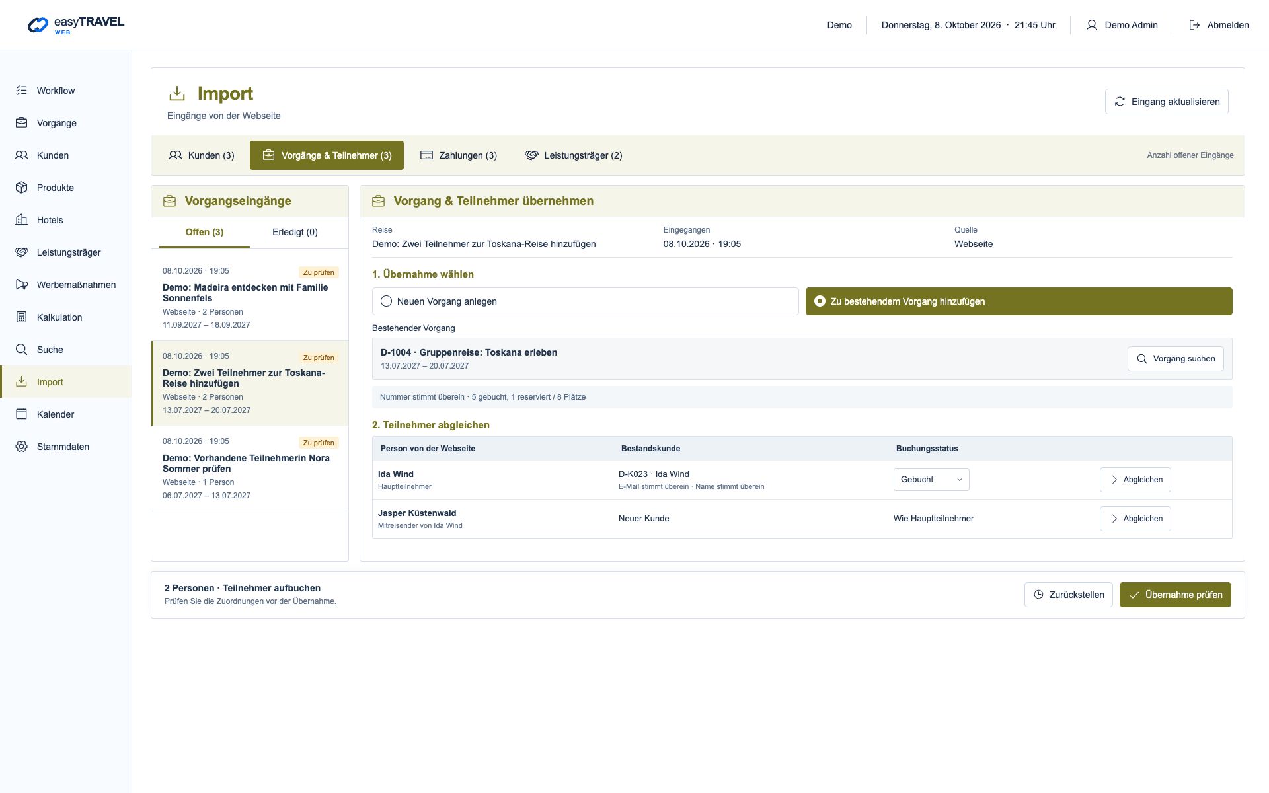Select 'Zu bestehendem Vorgang hinzufügen' radio option
Viewport: 1269px width, 793px height.
click(1019, 301)
